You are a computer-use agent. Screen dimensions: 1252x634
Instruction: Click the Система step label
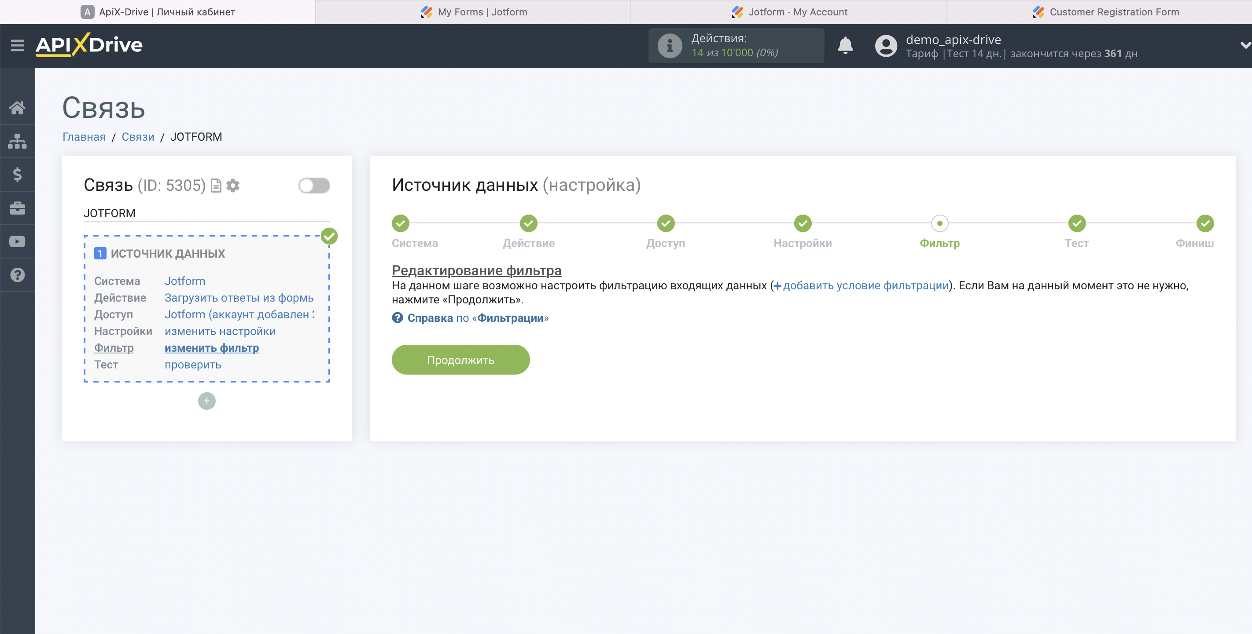415,243
